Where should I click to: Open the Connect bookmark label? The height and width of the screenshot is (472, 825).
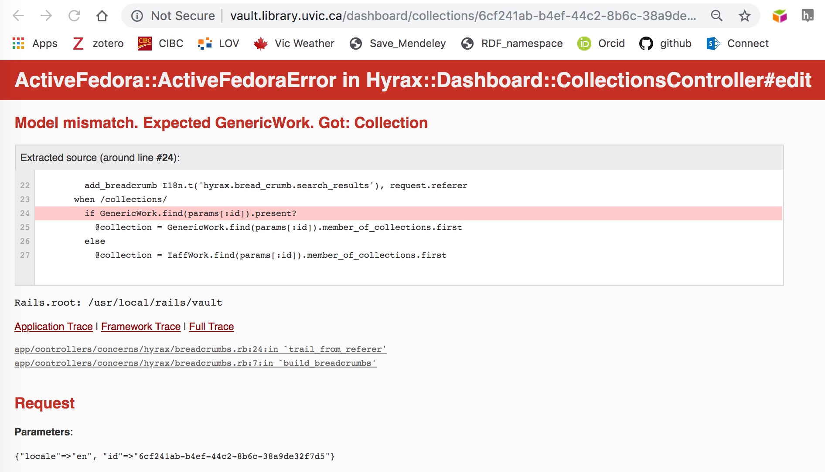click(x=748, y=44)
